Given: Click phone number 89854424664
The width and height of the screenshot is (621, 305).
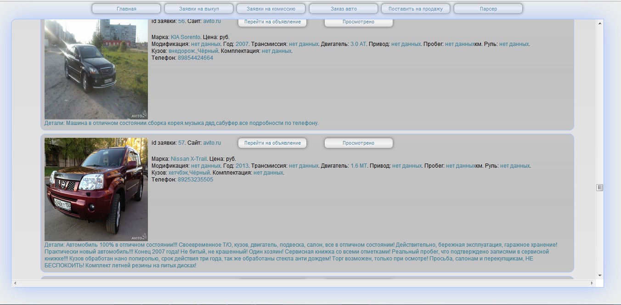Looking at the screenshot, I should click(195, 58).
